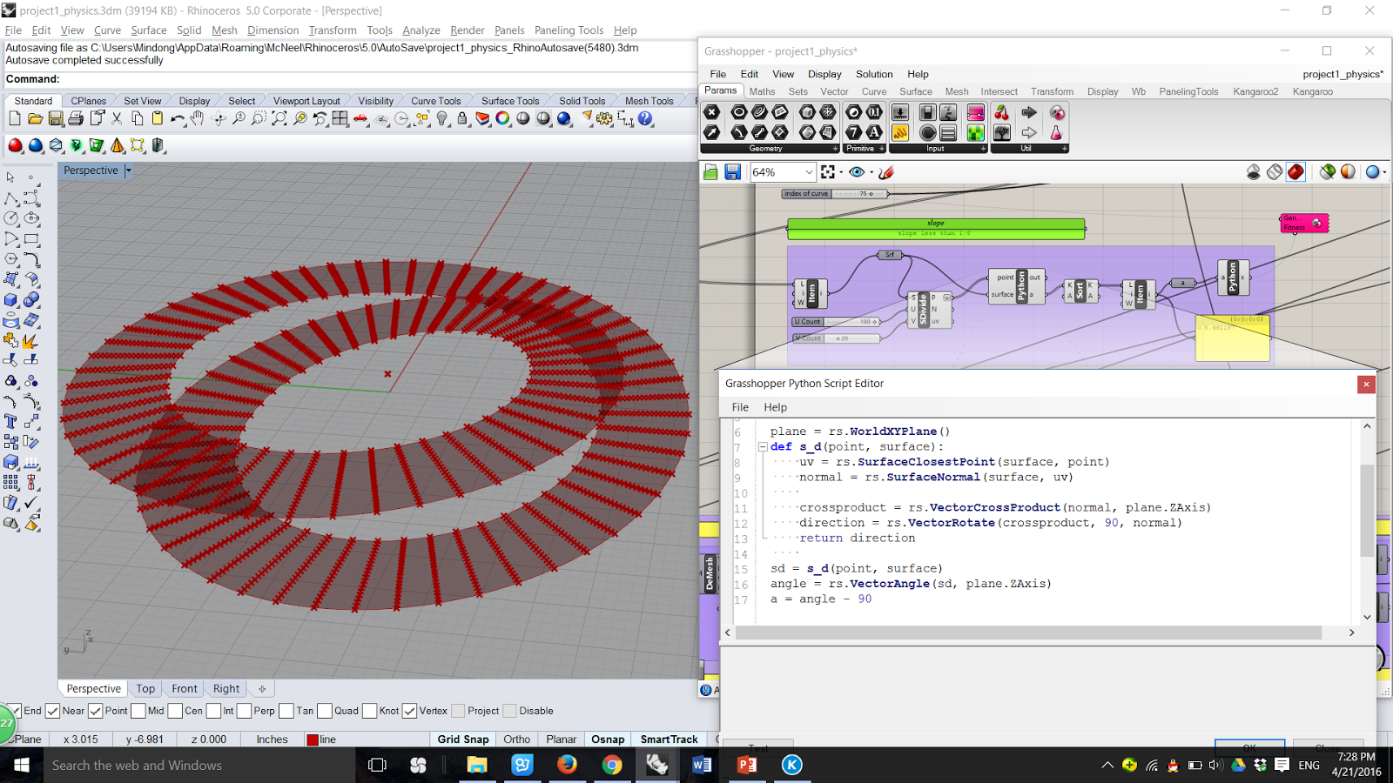Switch to the Curve Tools toolbar tab
This screenshot has height=783, width=1393.
tap(435, 101)
